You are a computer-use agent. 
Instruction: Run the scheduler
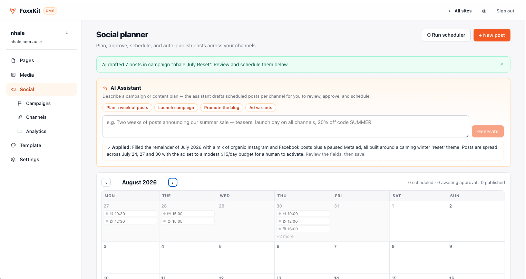point(446,35)
